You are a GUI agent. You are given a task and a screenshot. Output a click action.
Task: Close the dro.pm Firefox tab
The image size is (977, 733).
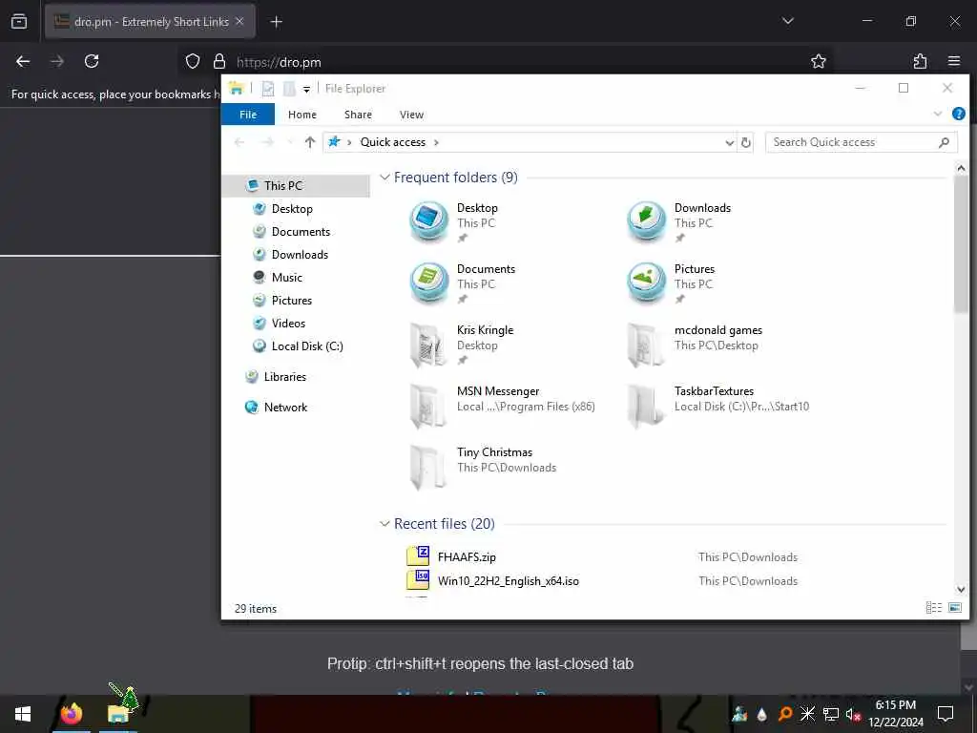click(x=239, y=21)
